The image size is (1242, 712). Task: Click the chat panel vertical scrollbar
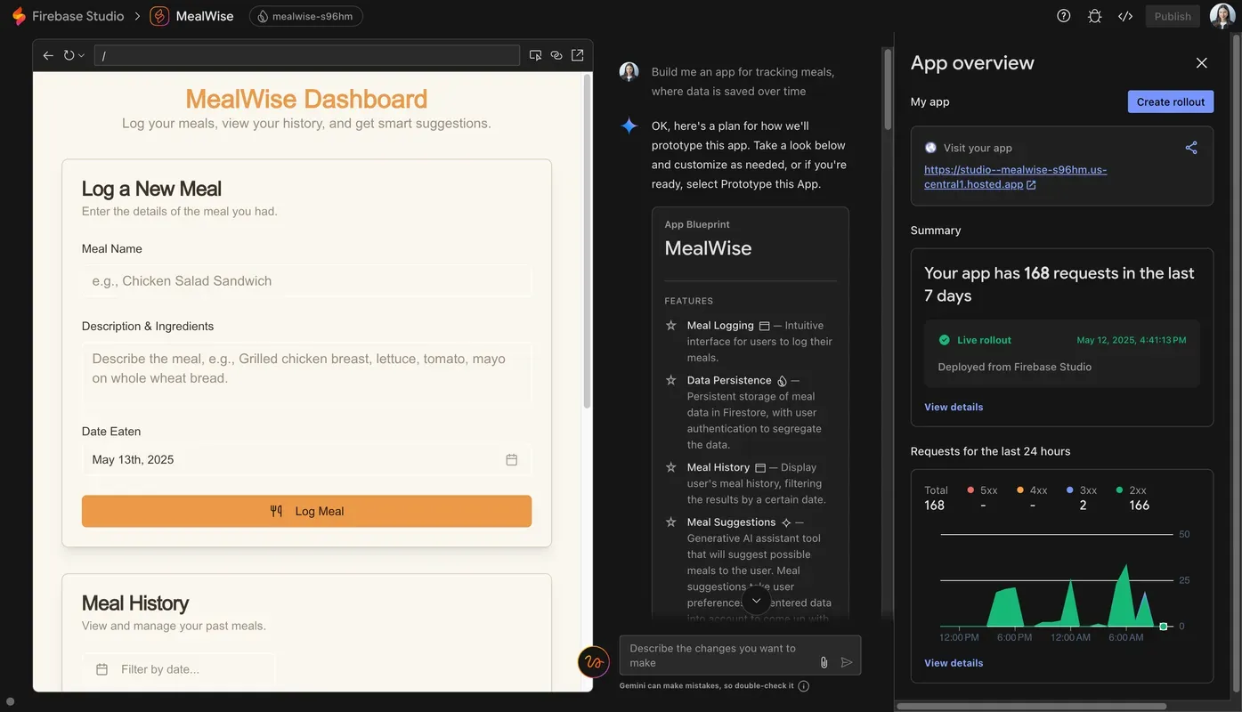tap(887, 89)
